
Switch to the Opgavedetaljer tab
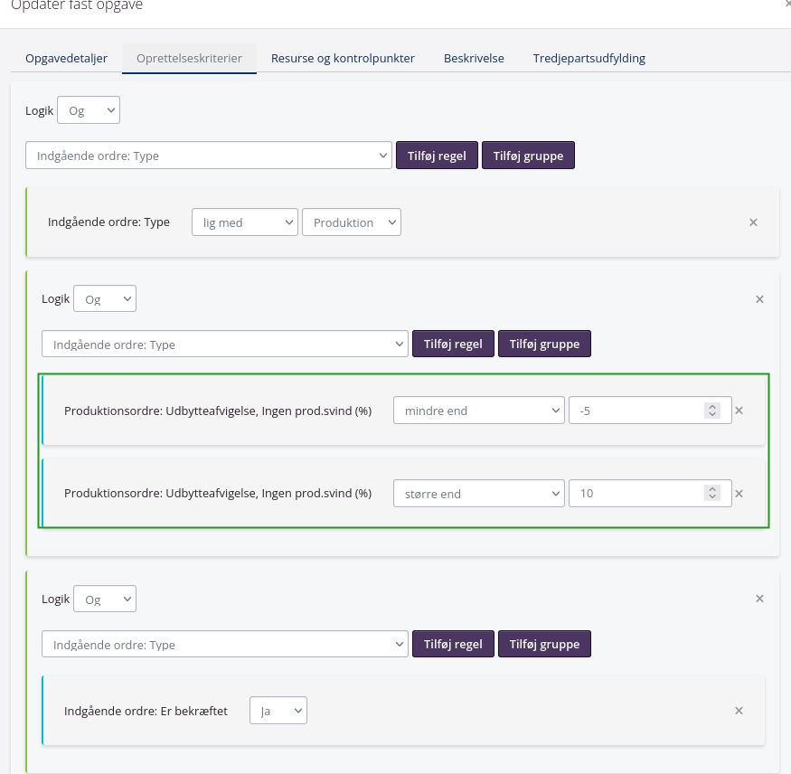66,58
